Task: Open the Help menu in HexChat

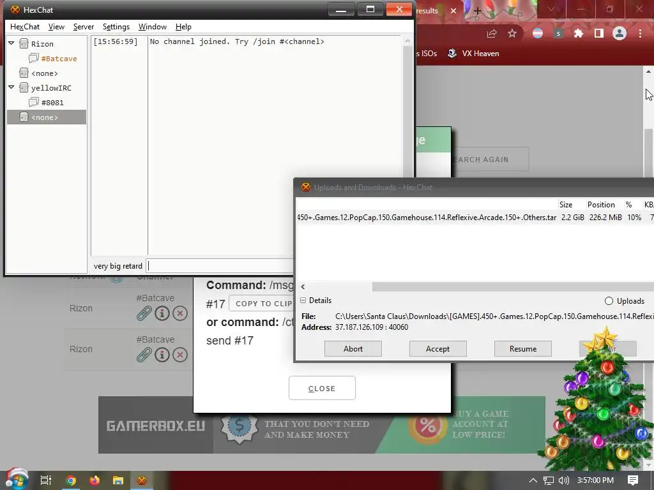Action: click(x=183, y=27)
